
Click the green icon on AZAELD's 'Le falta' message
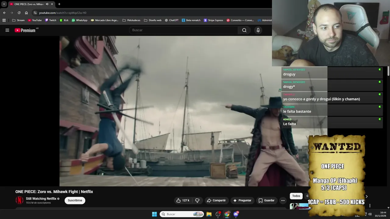point(380,119)
